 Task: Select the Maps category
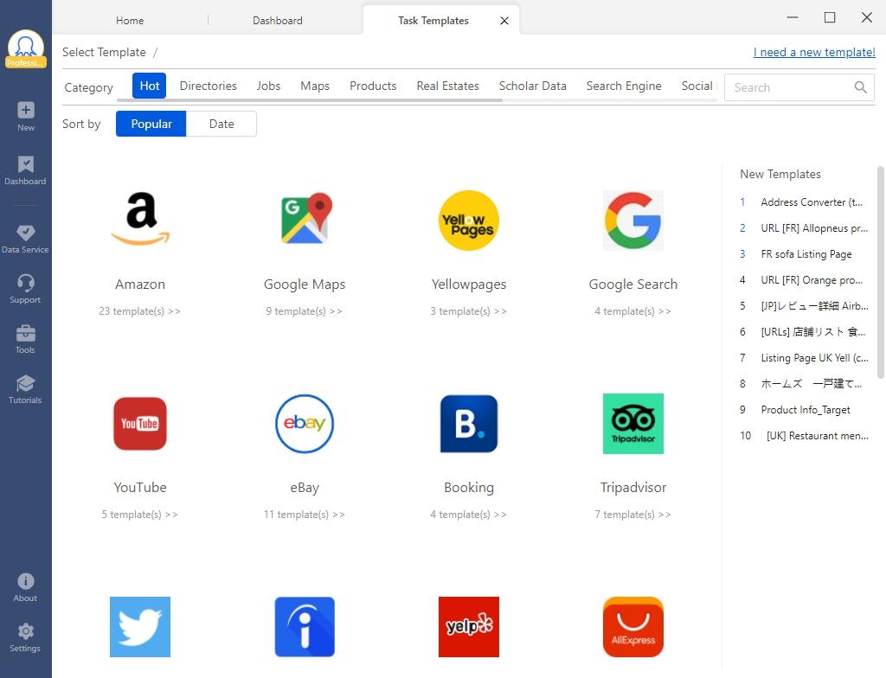pos(315,86)
